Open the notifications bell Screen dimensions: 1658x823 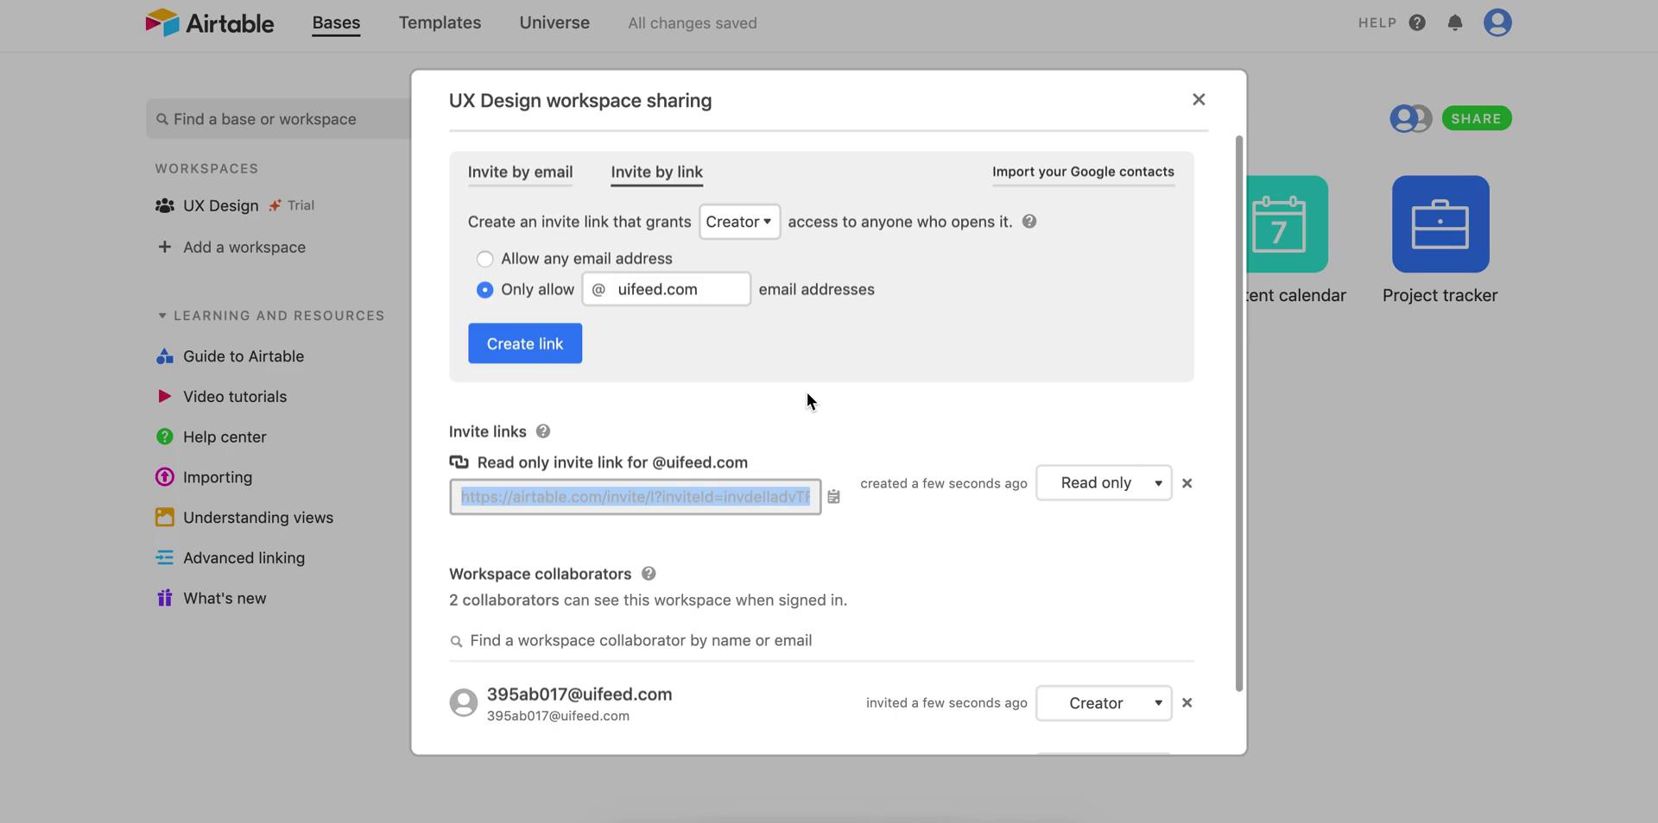[1455, 22]
